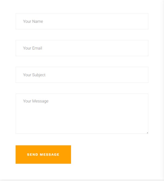Click the 'Your Email' placeholder text

(33, 48)
